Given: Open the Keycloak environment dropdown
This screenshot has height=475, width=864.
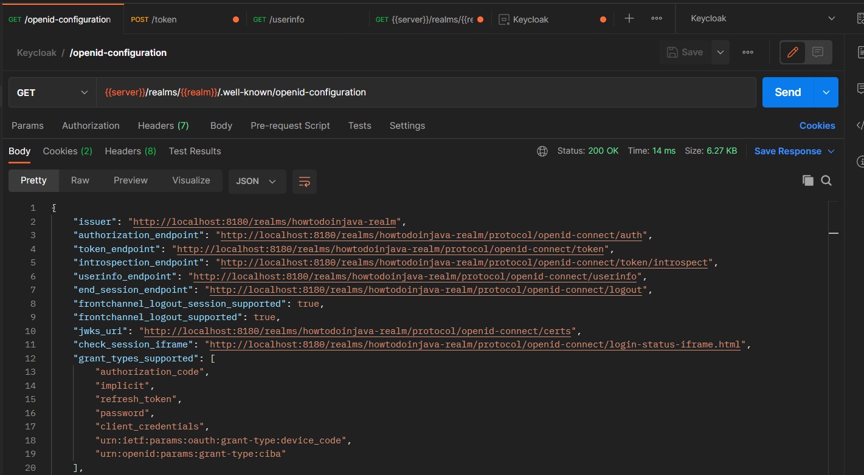Looking at the screenshot, I should (764, 19).
